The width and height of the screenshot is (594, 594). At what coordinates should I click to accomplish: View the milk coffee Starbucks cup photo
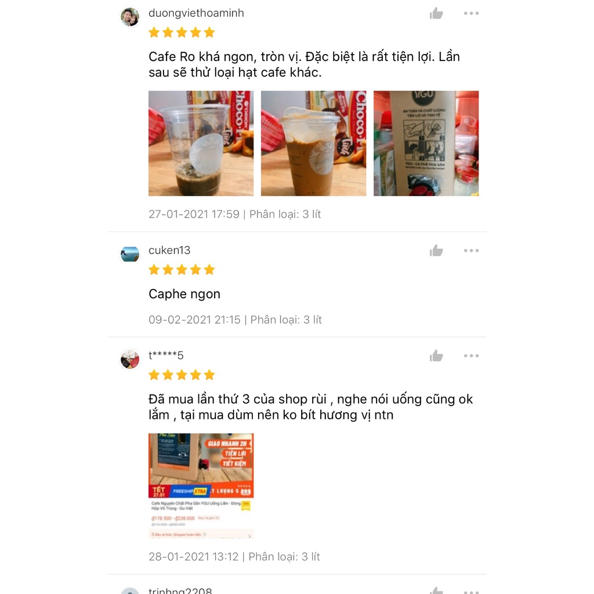click(313, 143)
